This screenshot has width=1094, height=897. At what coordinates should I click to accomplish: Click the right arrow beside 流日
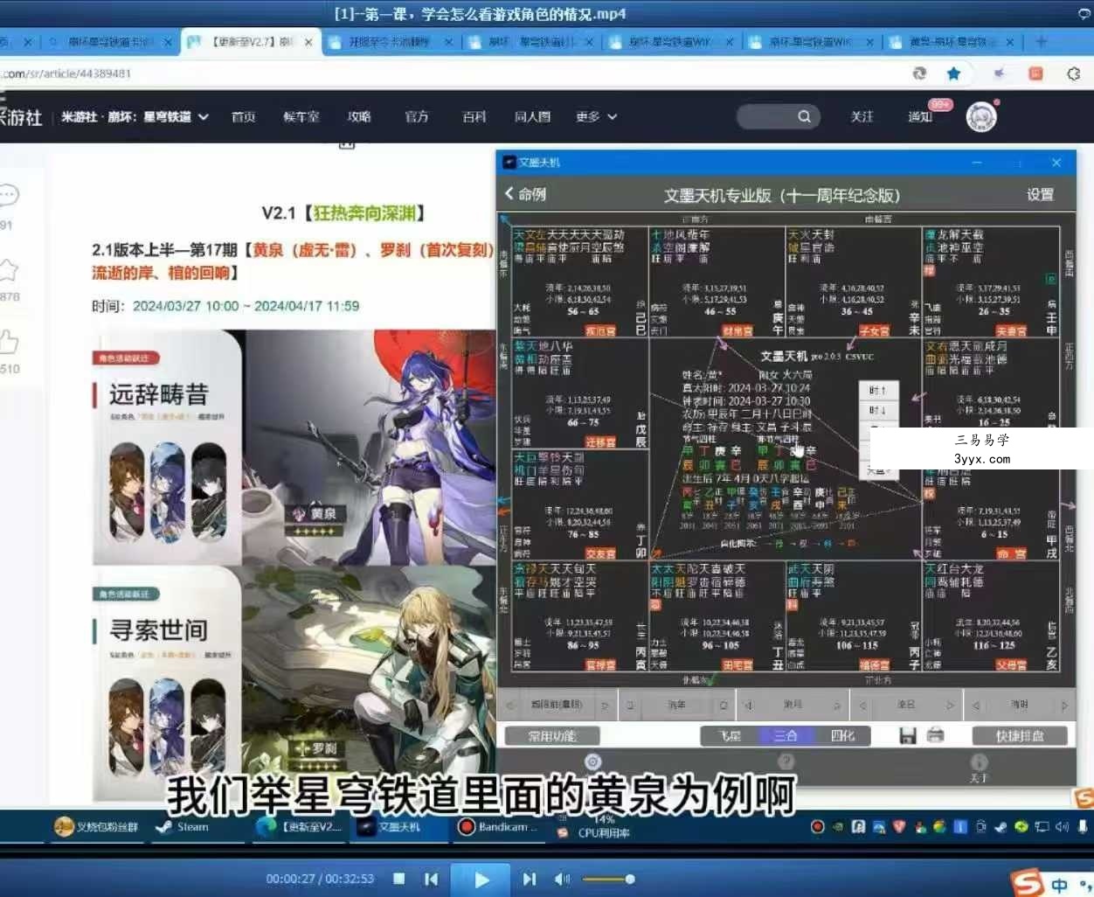[x=950, y=705]
